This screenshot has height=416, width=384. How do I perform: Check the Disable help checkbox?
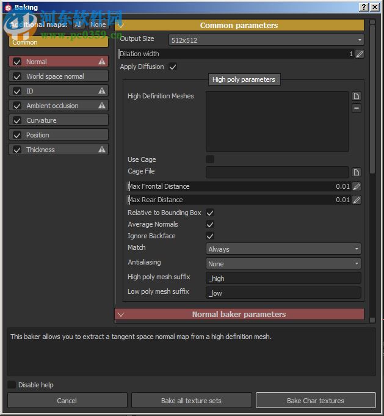[x=12, y=384]
